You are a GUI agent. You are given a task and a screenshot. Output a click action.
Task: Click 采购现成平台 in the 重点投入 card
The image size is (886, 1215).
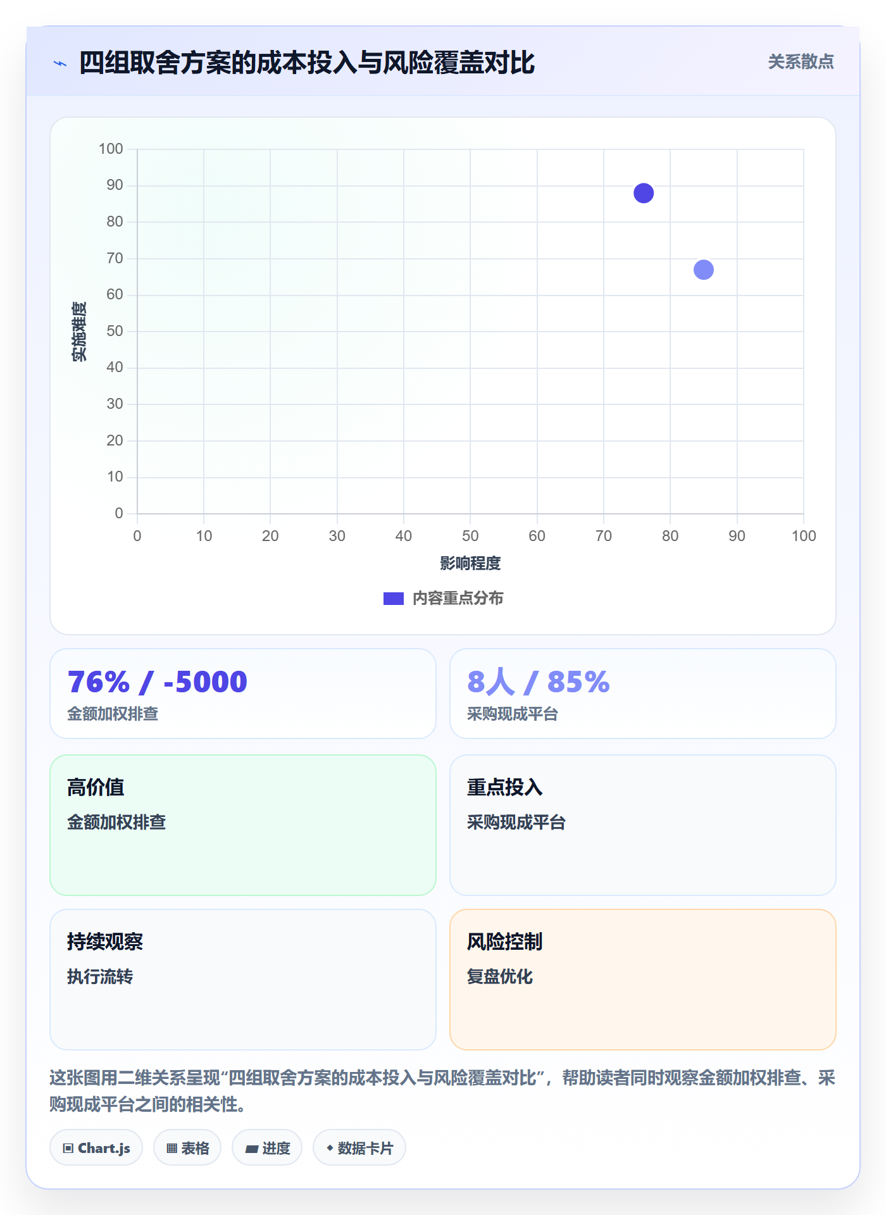(516, 822)
